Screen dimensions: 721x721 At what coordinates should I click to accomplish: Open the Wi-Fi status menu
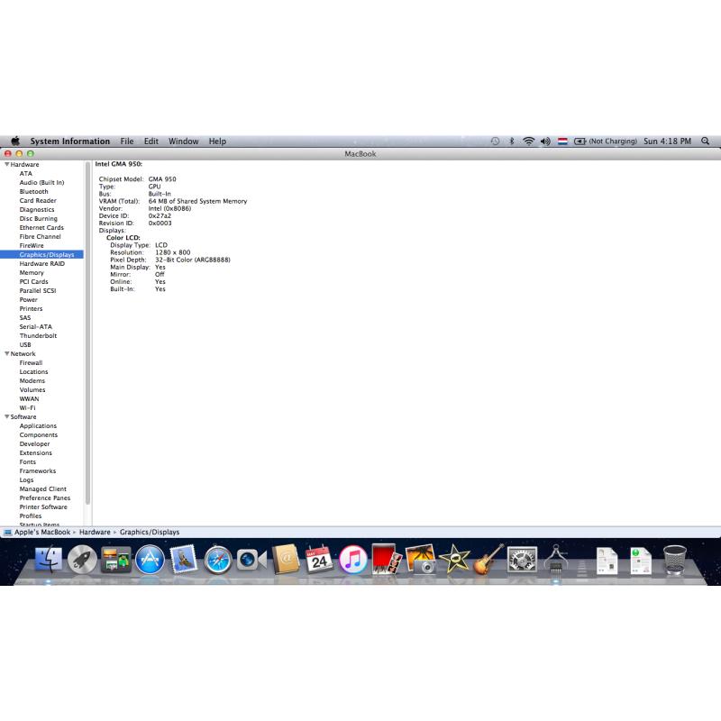529,141
